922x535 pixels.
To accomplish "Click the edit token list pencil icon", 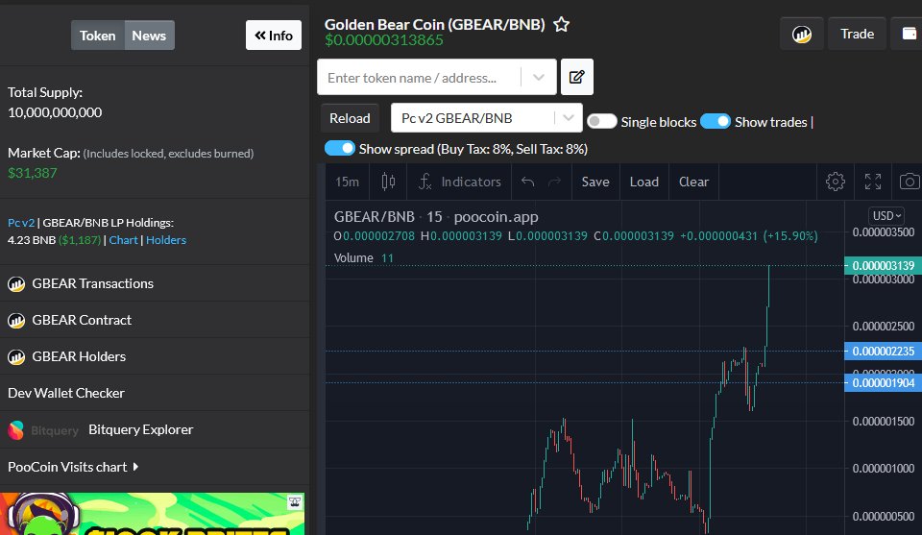I will [577, 77].
